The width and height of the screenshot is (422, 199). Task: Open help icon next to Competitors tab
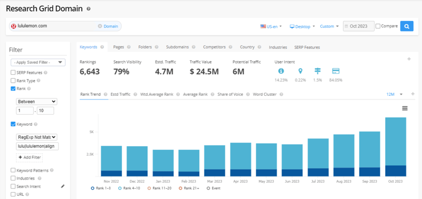coord(231,47)
